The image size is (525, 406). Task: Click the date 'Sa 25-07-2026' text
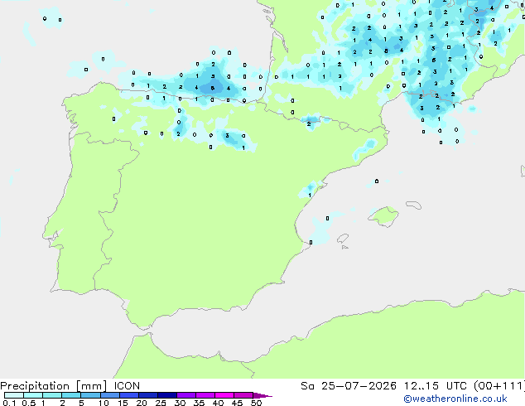349,386
